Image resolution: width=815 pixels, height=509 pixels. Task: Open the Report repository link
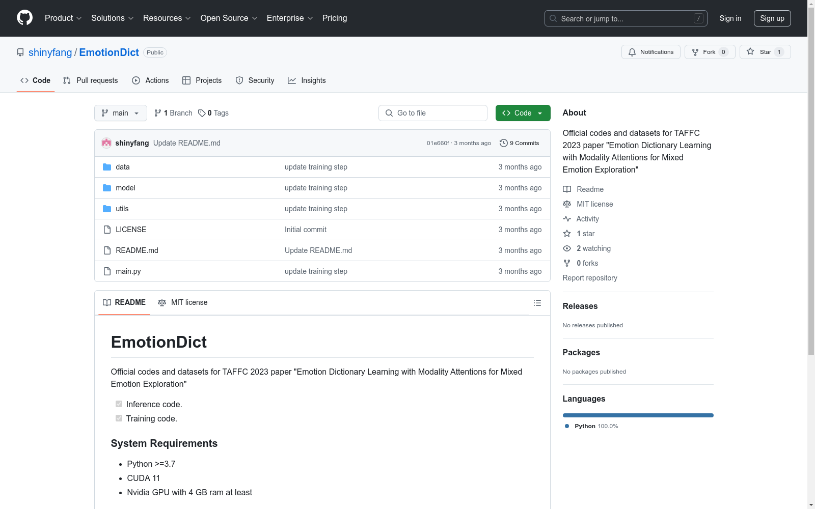[590, 278]
